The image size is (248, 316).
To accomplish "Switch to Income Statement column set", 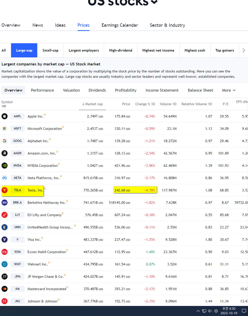I will tap(162, 90).
